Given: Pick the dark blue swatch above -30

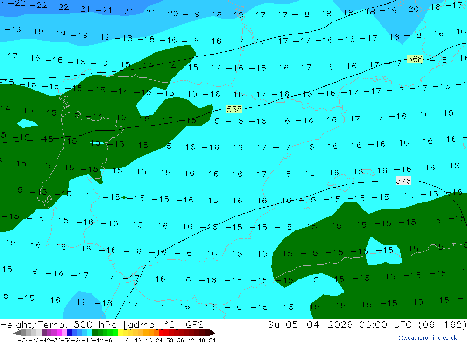Looking at the screenshot, I should click(70, 333).
